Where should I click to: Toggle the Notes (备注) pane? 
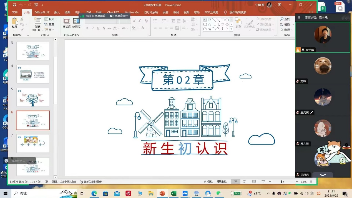[208, 182]
